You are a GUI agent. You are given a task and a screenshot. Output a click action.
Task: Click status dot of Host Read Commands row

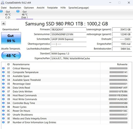[x=3, y=95]
